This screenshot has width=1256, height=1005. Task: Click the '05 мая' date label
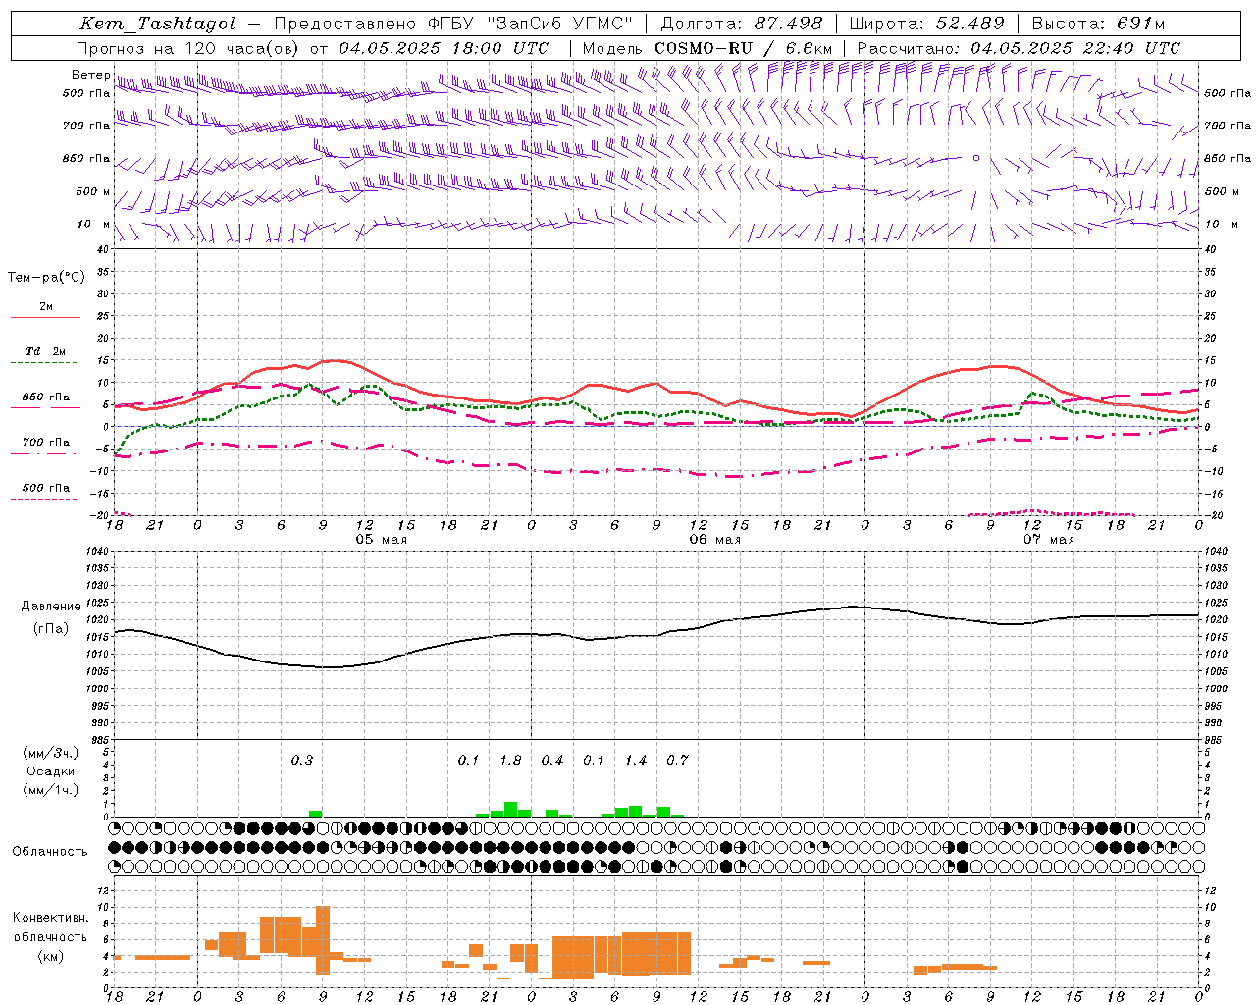click(381, 540)
